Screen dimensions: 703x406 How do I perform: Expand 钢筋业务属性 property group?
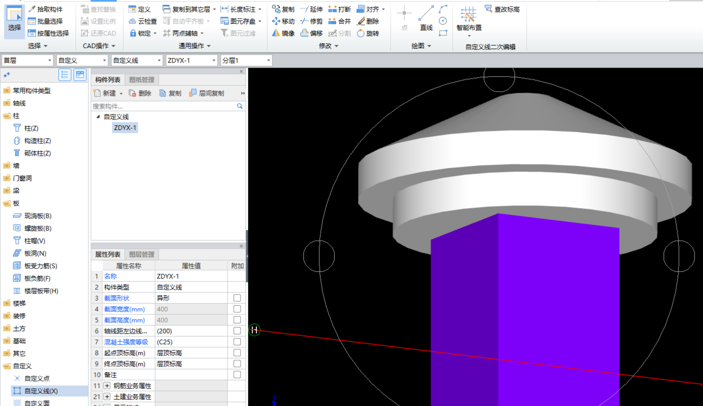107,386
